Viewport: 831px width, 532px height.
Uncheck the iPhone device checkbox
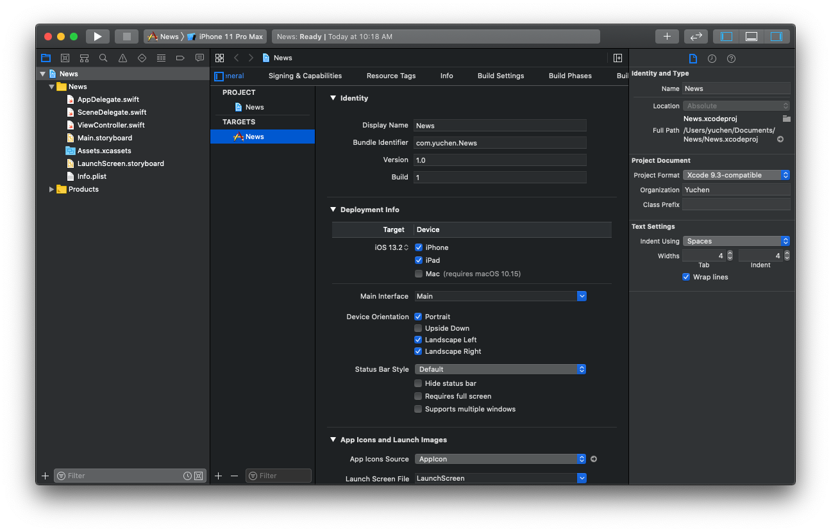coord(419,247)
